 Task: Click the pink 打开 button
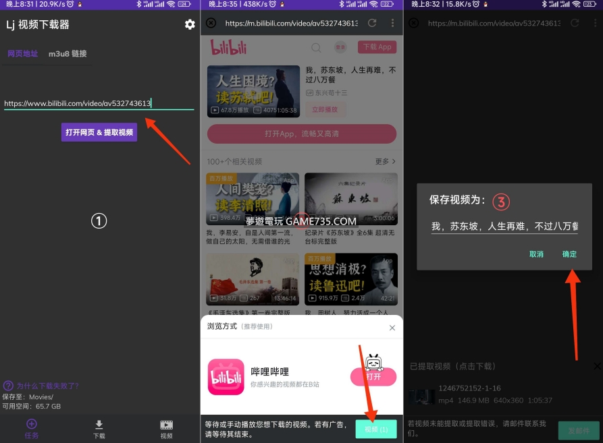point(373,377)
